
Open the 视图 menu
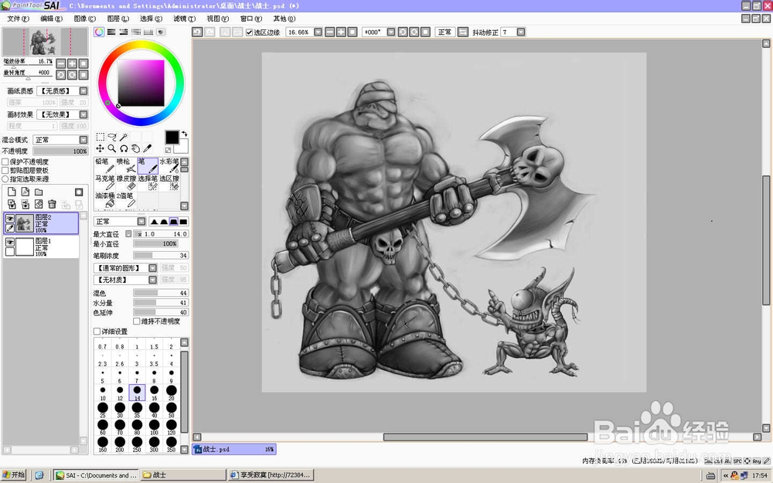pos(217,19)
